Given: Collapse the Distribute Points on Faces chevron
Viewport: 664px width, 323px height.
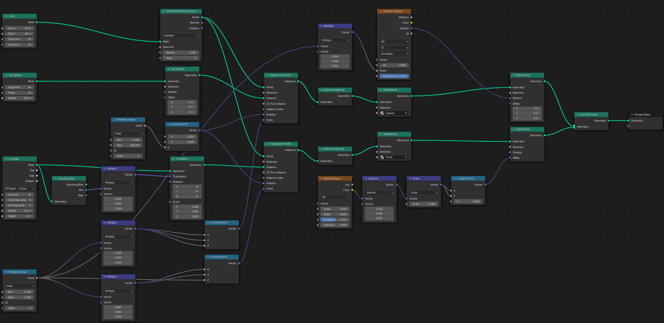Looking at the screenshot, I should point(163,11).
